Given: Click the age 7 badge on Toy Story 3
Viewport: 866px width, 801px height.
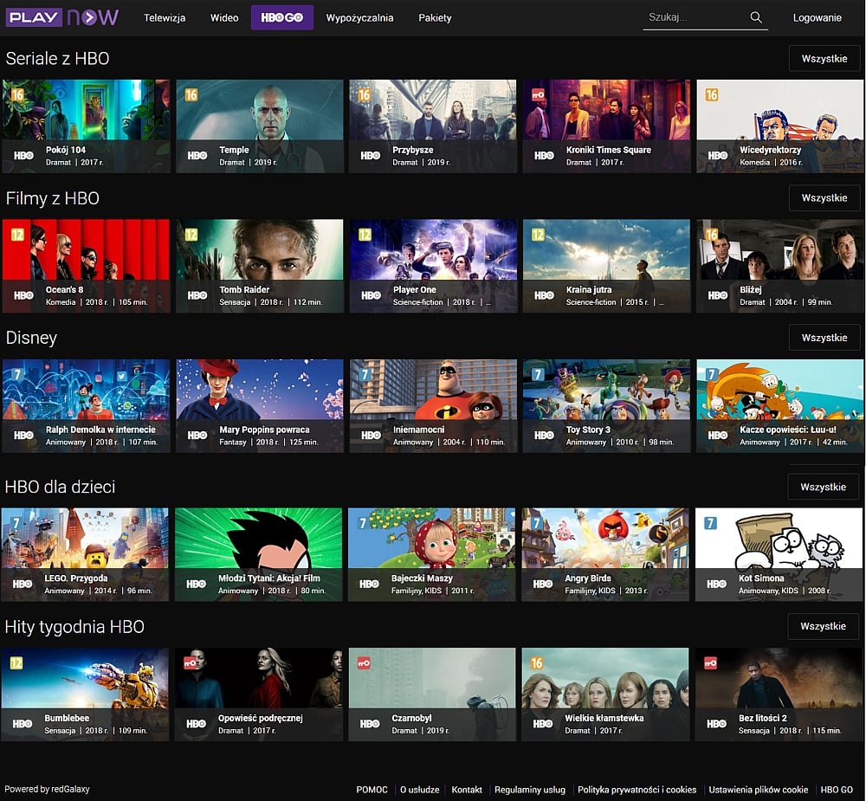Looking at the screenshot, I should pyautogui.click(x=538, y=374).
